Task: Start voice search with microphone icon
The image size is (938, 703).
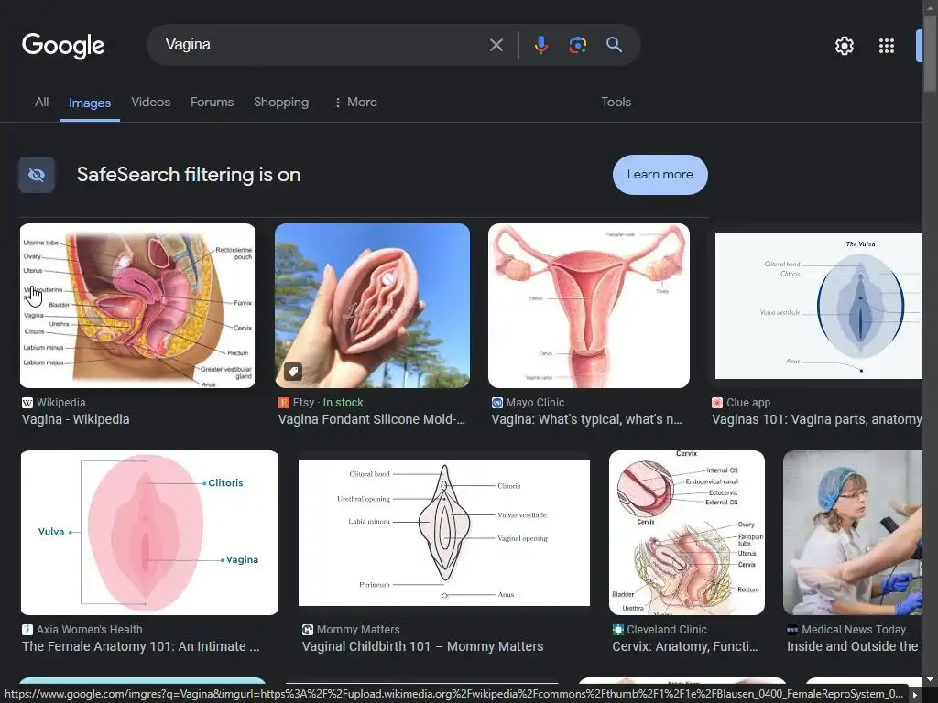Action: coord(540,45)
